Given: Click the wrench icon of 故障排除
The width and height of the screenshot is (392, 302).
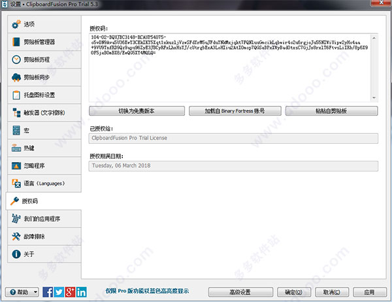Looking at the screenshot, I should point(16,237).
